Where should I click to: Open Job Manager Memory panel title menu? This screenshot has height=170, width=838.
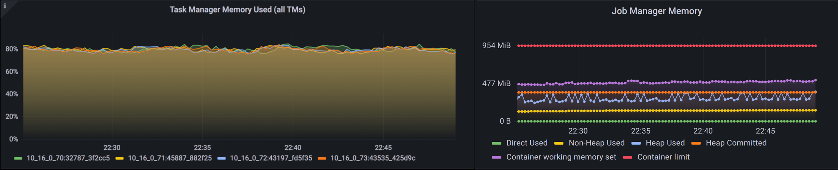(656, 11)
